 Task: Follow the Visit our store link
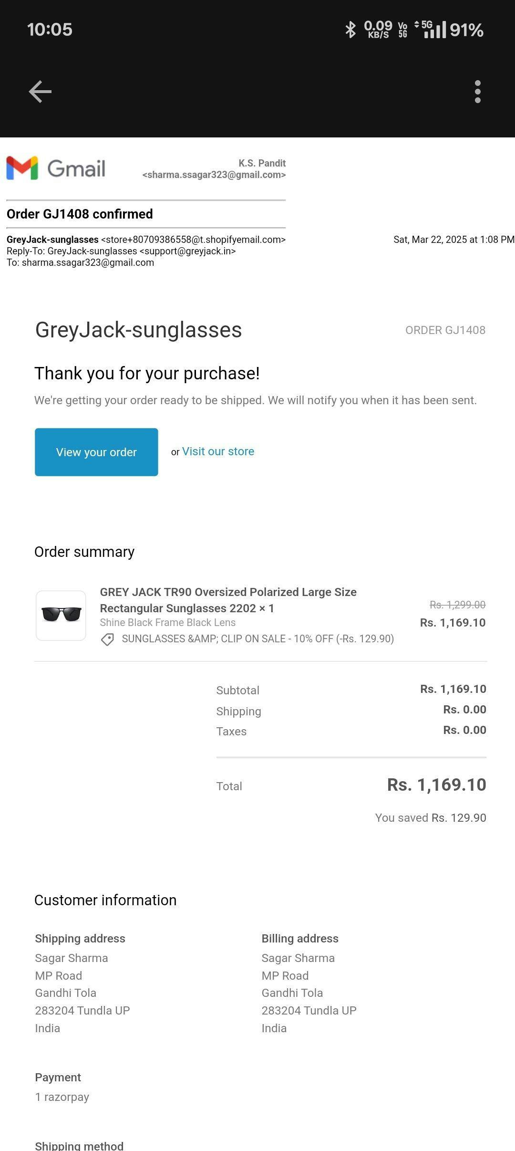click(x=218, y=451)
